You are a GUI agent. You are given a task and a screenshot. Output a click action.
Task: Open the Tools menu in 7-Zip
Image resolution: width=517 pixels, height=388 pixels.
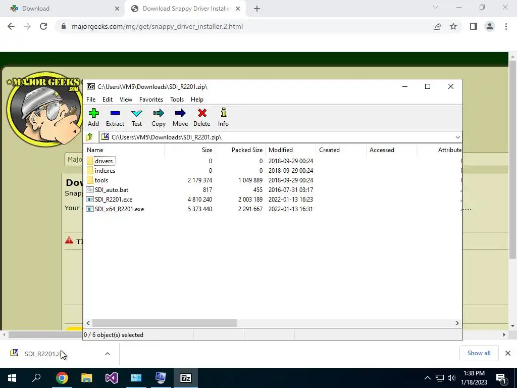tap(177, 100)
